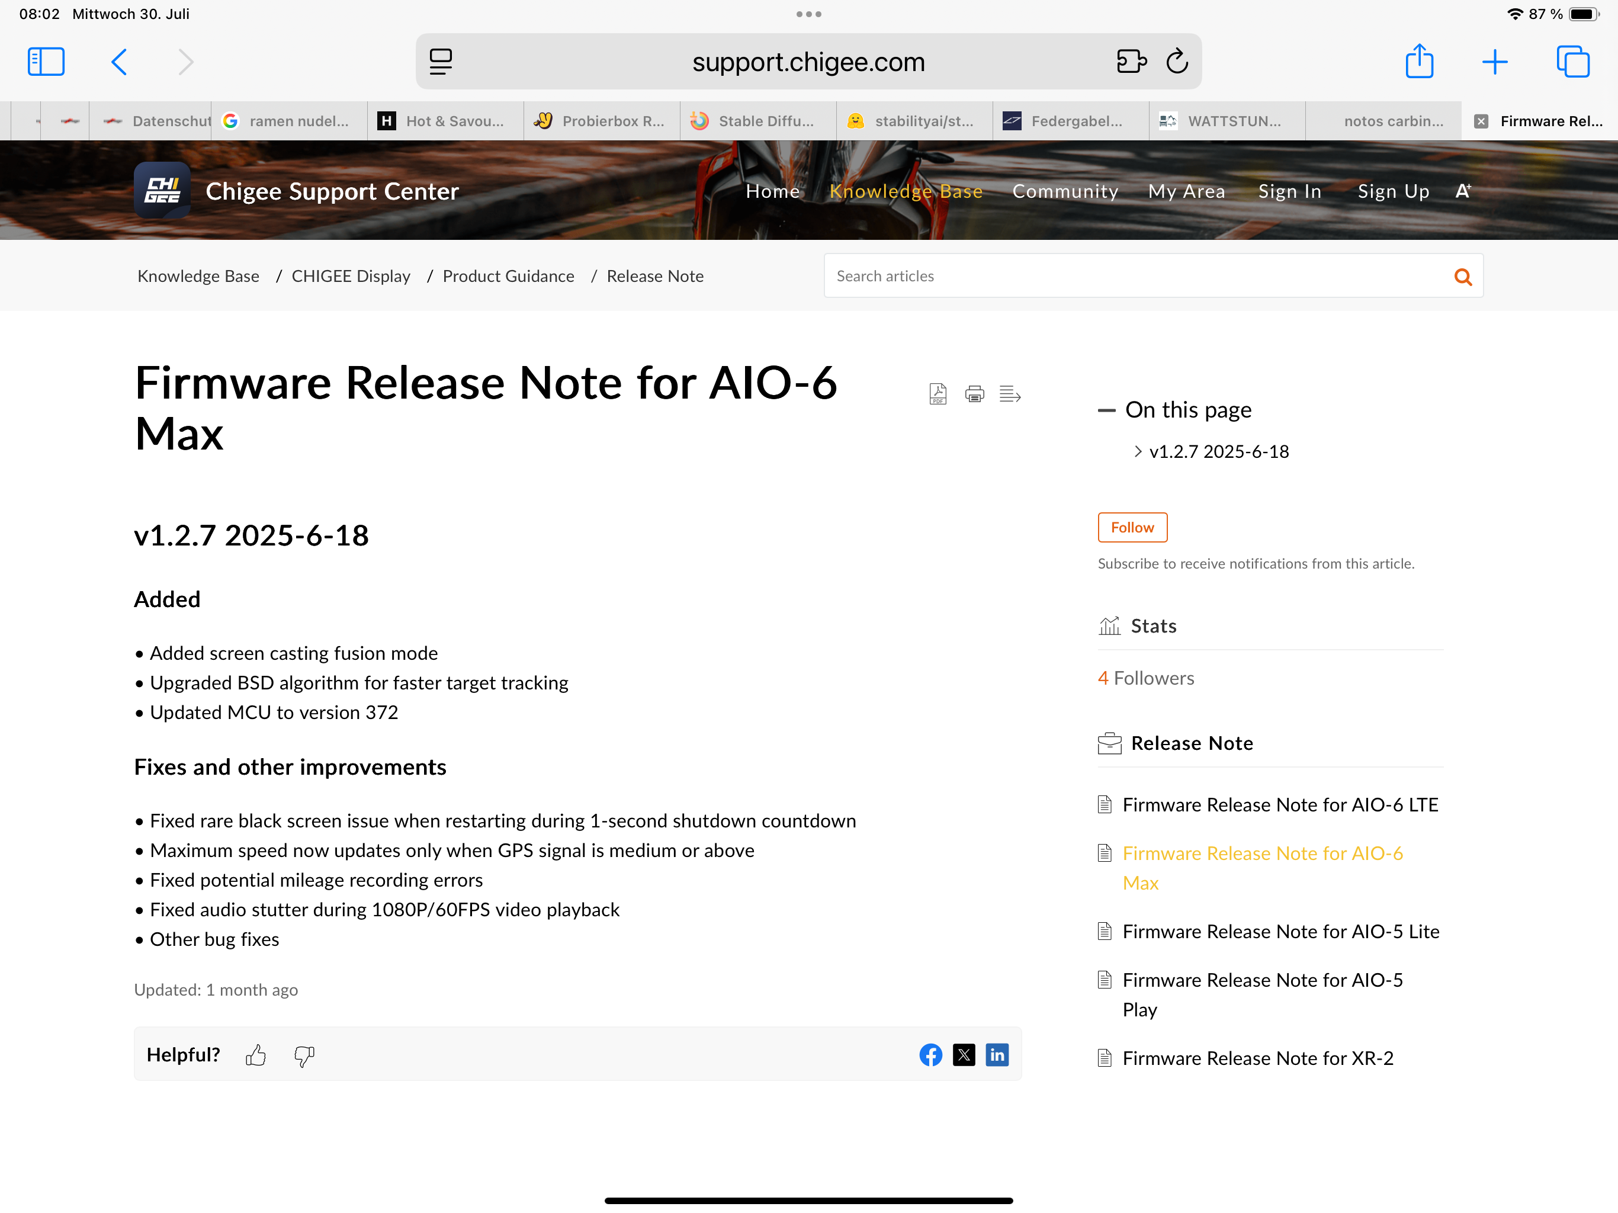The height and width of the screenshot is (1213, 1618).
Task: Click the Wi-Fi status icon
Action: click(1514, 14)
